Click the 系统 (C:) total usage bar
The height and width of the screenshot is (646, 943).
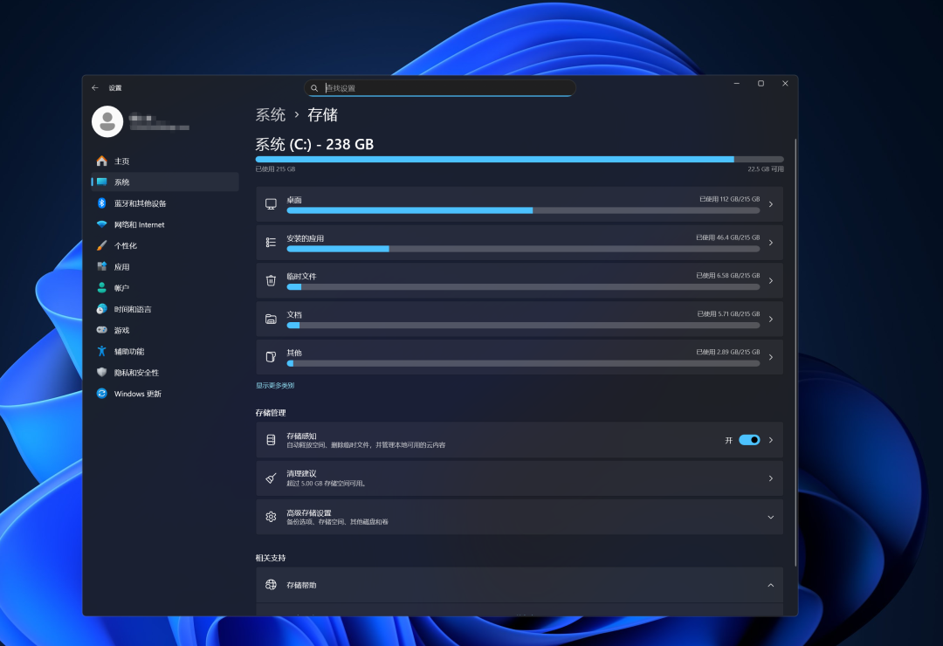point(520,160)
